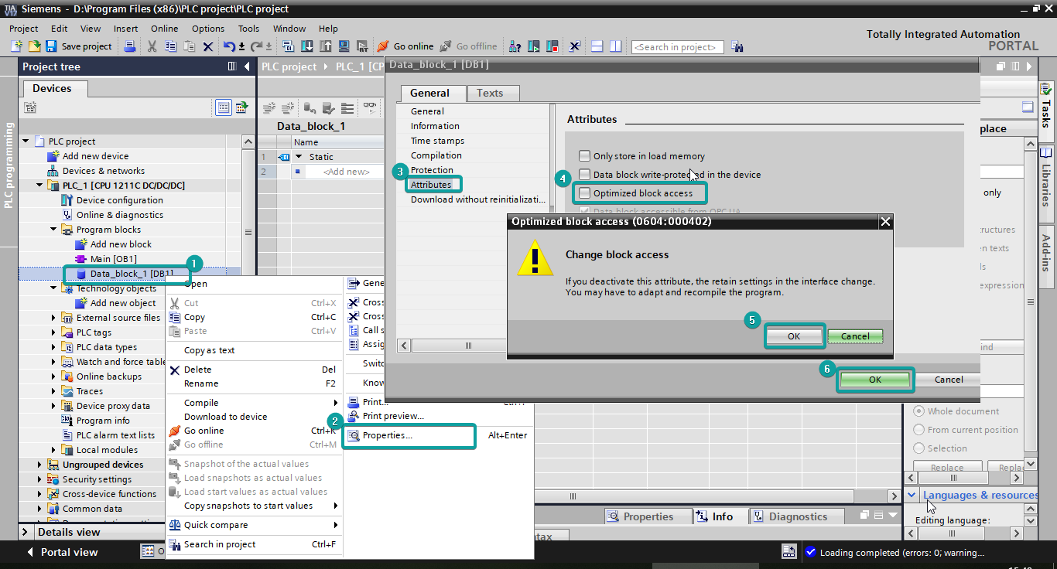The width and height of the screenshot is (1057, 569).
Task: Select Attributes in properties navigation
Action: tap(431, 185)
